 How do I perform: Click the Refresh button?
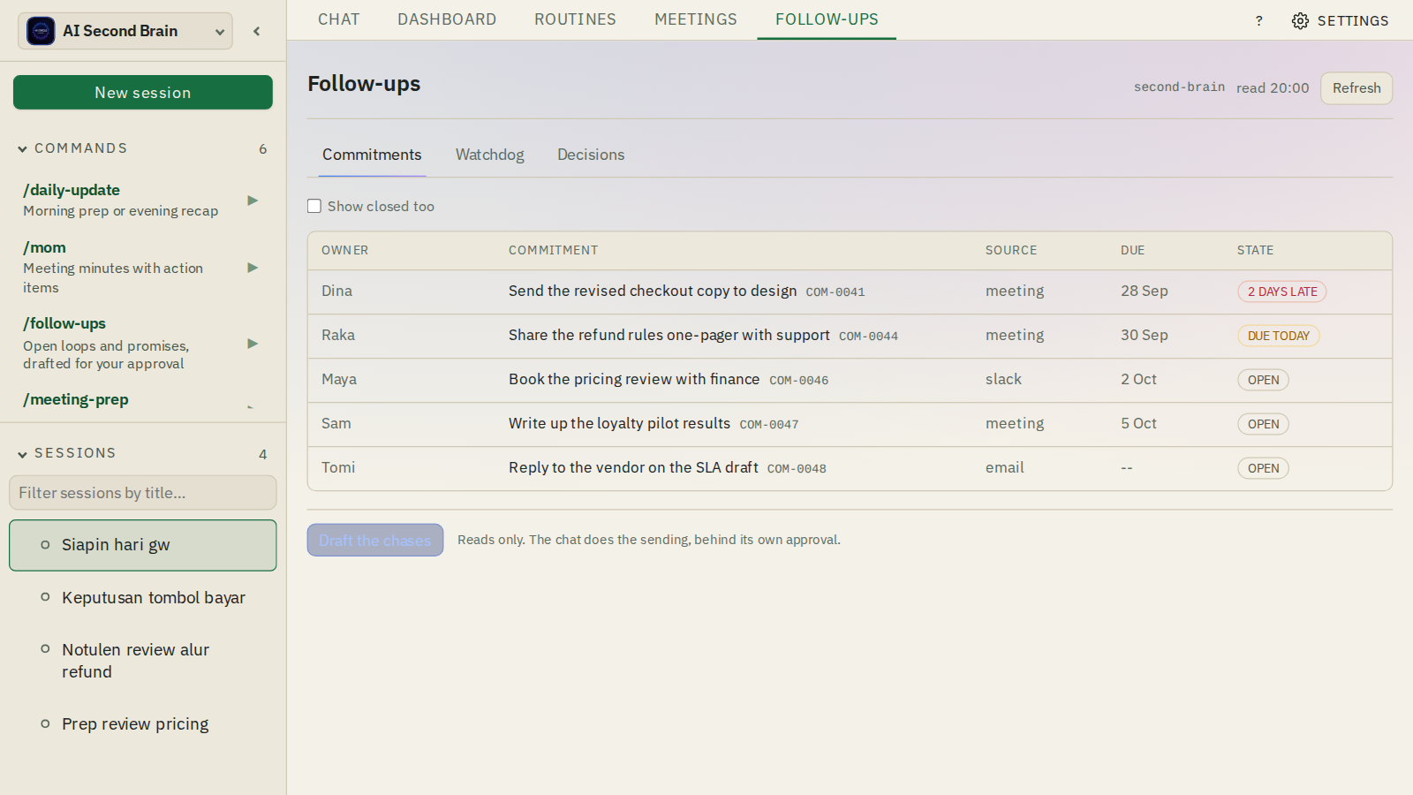[1356, 88]
